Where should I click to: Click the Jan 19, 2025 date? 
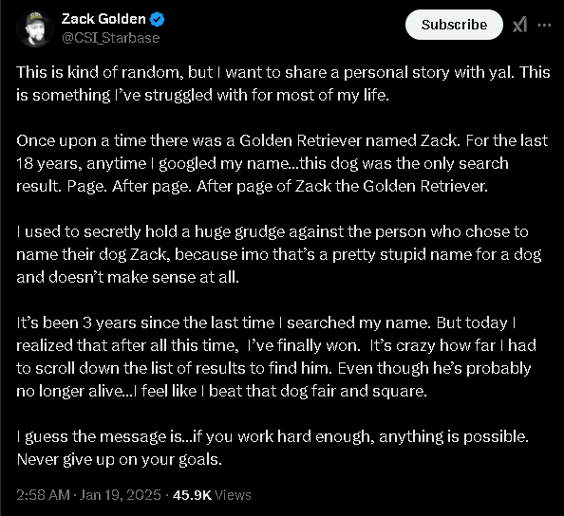point(121,495)
